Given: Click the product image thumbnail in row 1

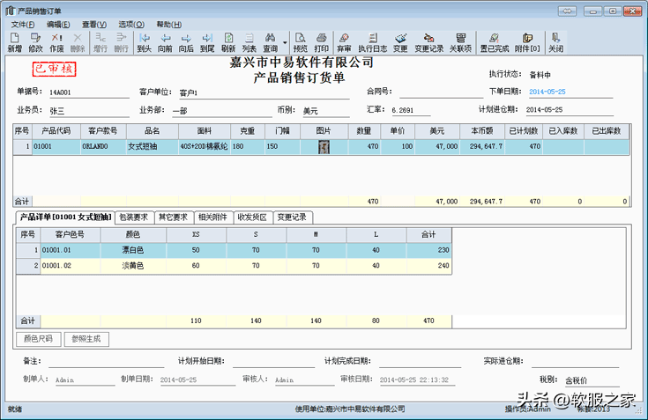Looking at the screenshot, I should click(323, 147).
